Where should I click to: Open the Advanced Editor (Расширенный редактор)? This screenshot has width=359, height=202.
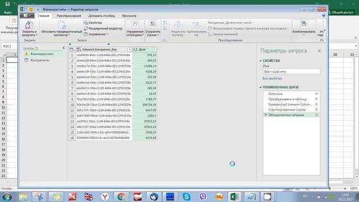click(103, 29)
